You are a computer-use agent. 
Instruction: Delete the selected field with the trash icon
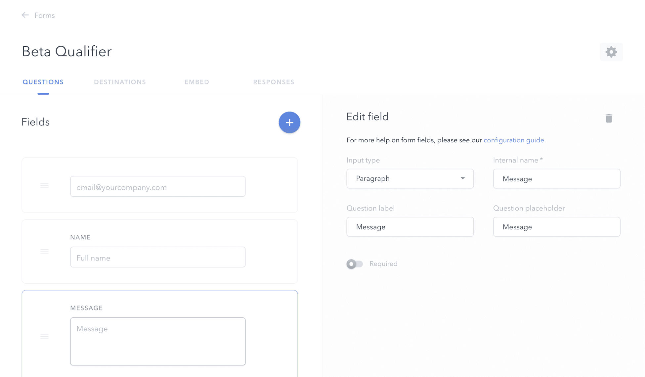click(609, 118)
